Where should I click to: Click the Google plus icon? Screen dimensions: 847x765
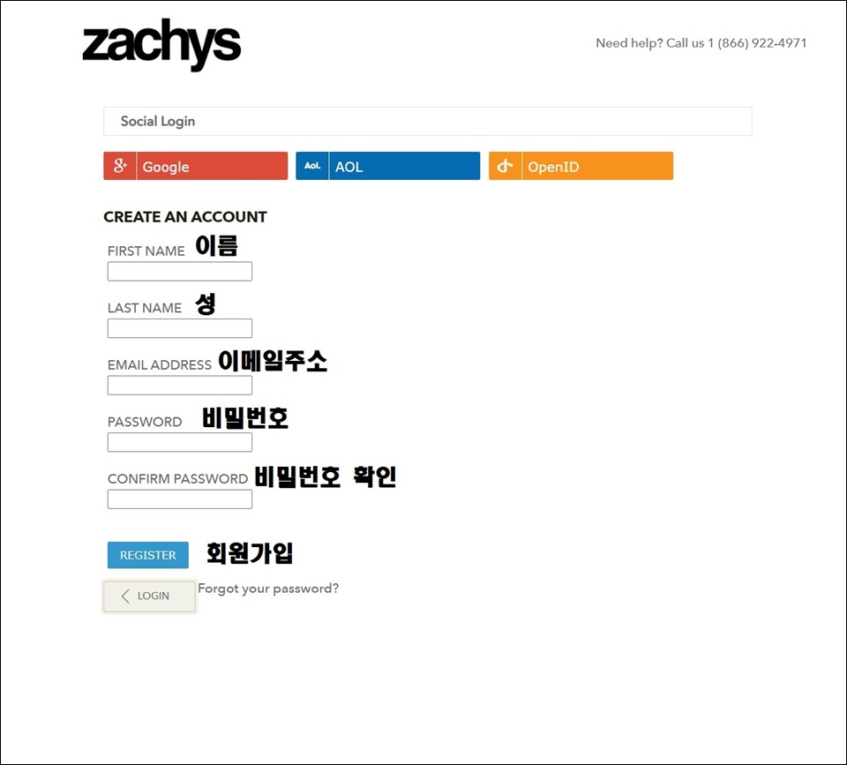120,166
